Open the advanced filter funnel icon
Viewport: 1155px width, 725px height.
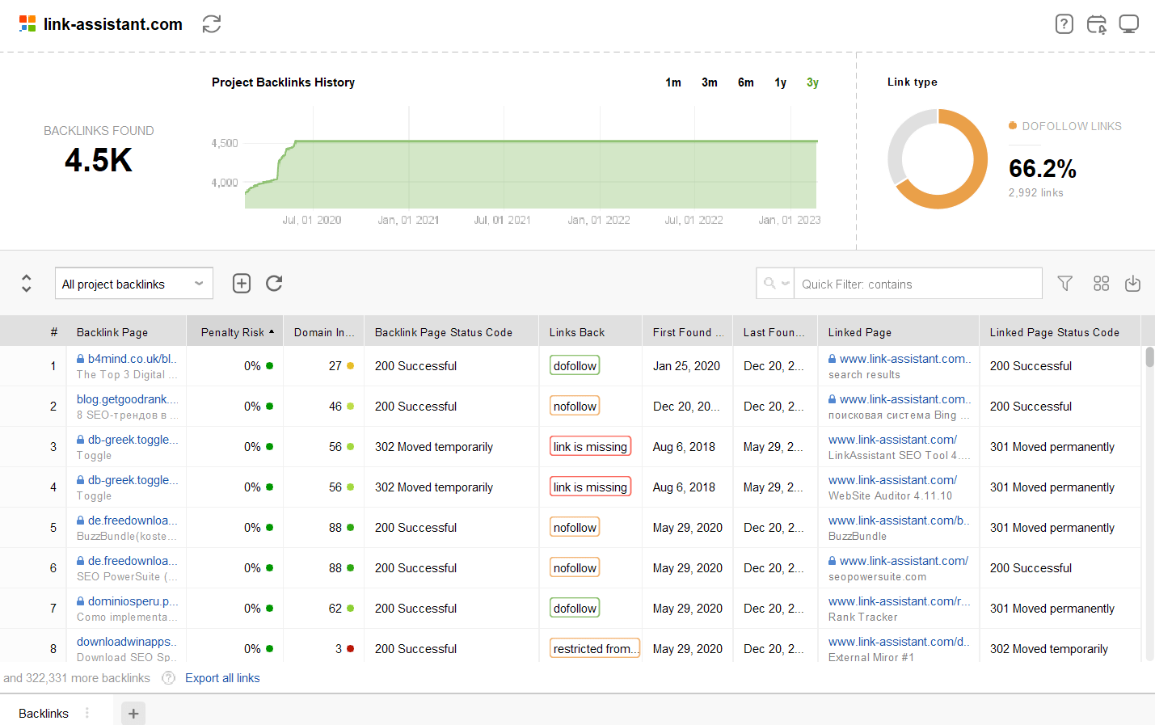pyautogui.click(x=1065, y=283)
